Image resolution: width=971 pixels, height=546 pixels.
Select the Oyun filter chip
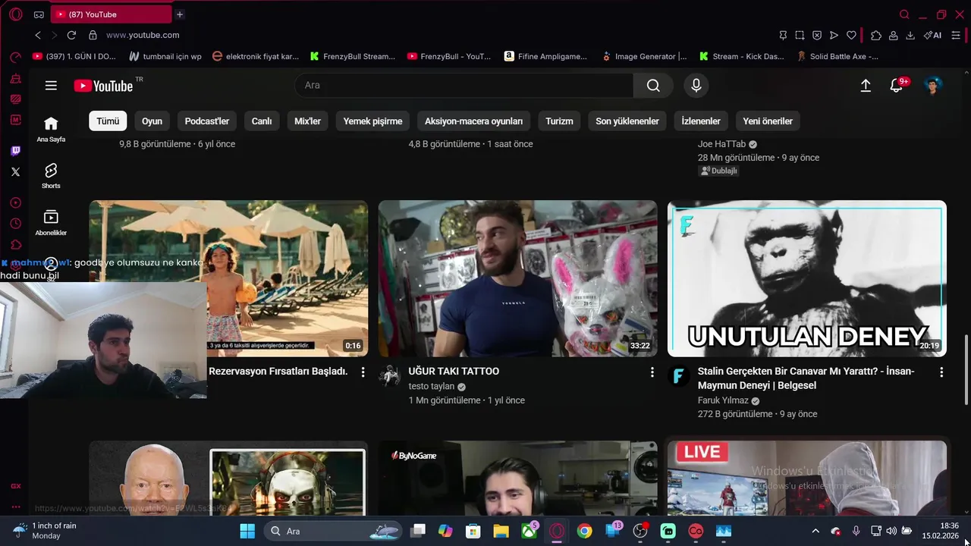152,121
